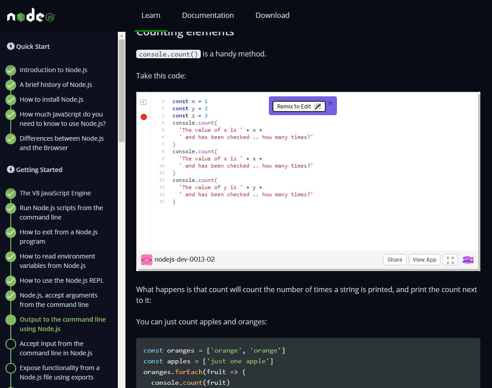Click empty circle beside Expose functionality article
Viewport: 492px width, 388px height.
point(11,368)
